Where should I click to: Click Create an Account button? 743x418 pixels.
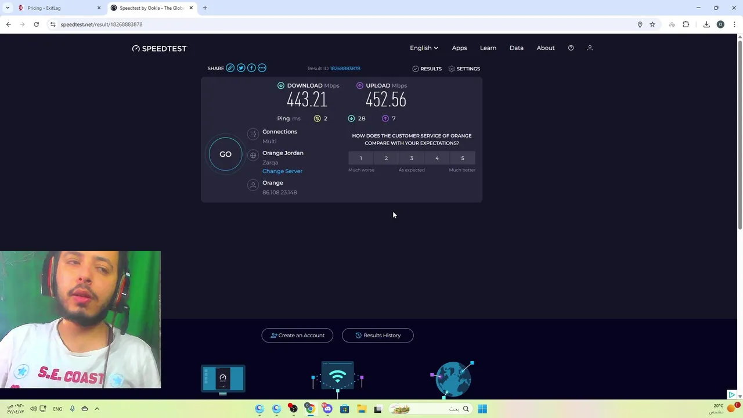[297, 335]
